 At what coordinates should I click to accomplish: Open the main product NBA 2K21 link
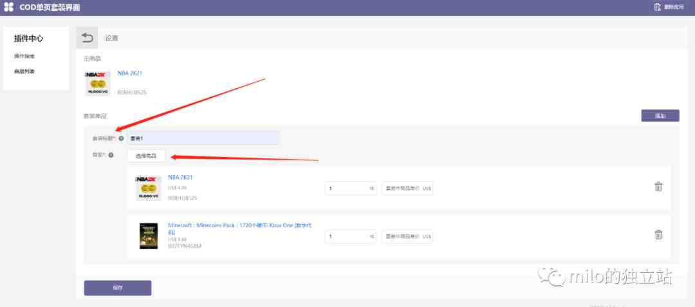coord(130,73)
